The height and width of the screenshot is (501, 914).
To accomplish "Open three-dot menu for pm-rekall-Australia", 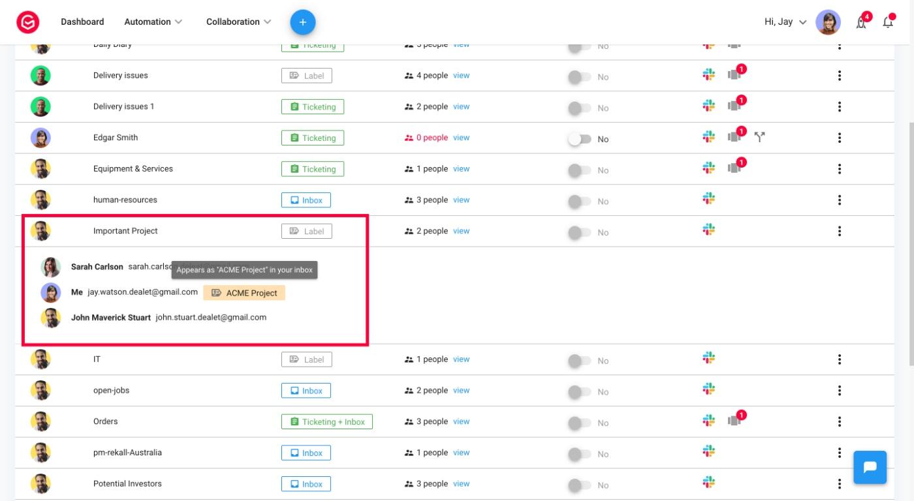I will pos(840,453).
